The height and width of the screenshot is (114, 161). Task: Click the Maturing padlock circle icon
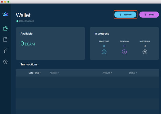tap(145, 52)
